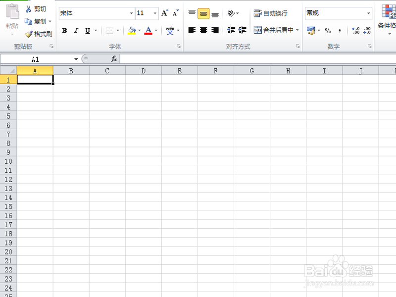
Task: Decrease decimal places icon
Action: tap(367, 31)
